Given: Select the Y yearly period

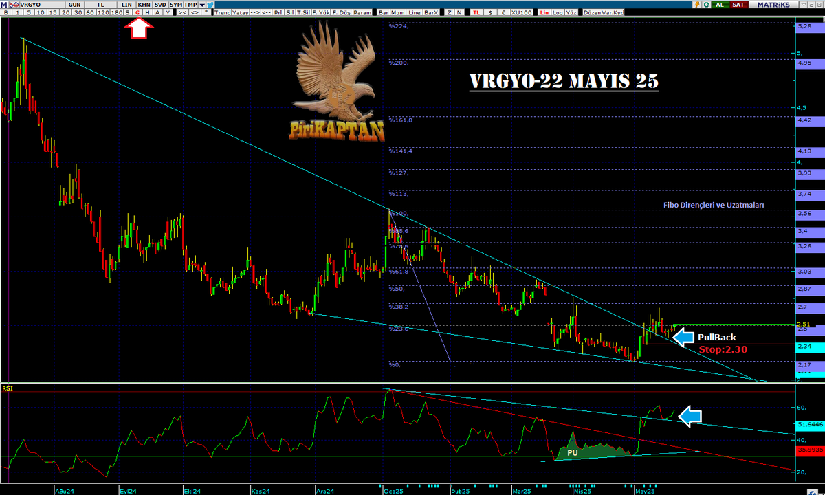Looking at the screenshot, I should pos(168,13).
